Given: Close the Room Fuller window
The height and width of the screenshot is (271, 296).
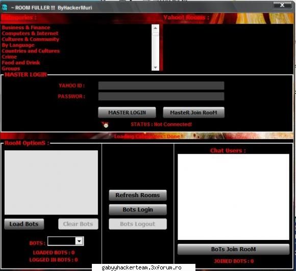Looking at the screenshot, I should click(x=282, y=5).
